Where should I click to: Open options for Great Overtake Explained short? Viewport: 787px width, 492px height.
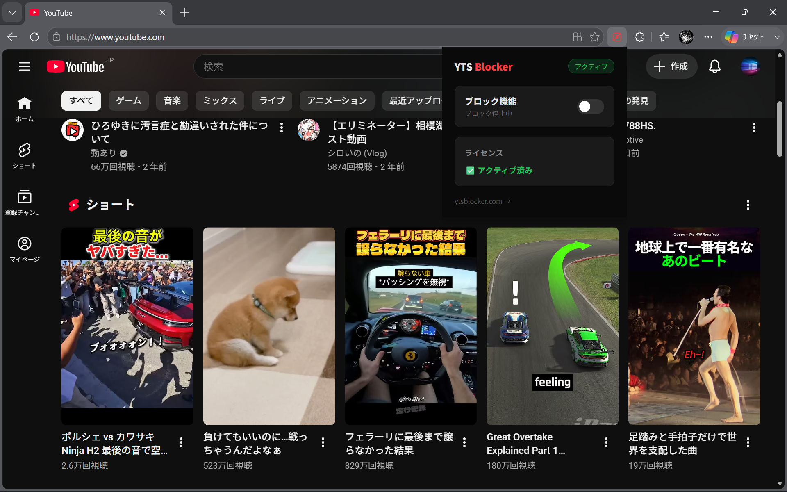(x=606, y=442)
